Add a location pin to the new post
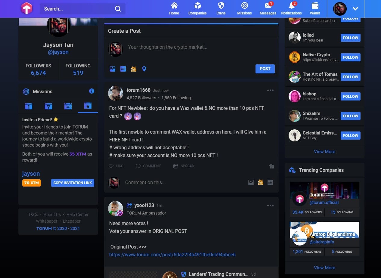Image resolution: width=381 pixels, height=278 pixels. pyautogui.click(x=144, y=69)
